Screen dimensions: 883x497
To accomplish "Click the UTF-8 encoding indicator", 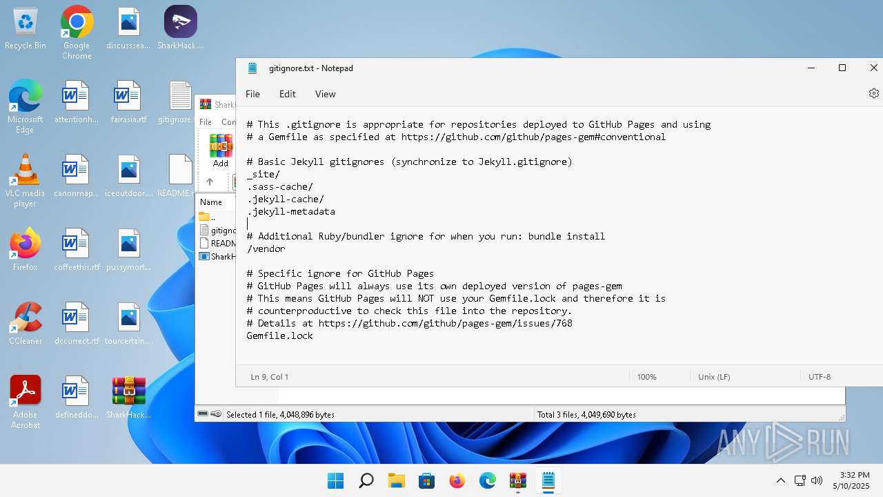I will point(820,377).
